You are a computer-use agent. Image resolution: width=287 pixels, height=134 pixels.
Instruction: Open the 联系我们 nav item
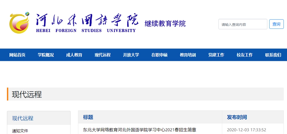click(273, 55)
